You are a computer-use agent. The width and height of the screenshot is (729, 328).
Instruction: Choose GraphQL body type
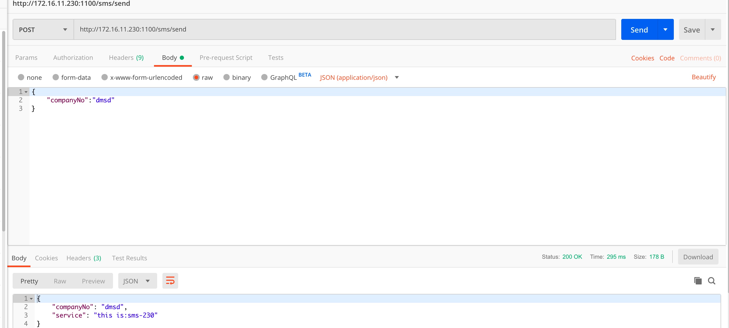264,77
